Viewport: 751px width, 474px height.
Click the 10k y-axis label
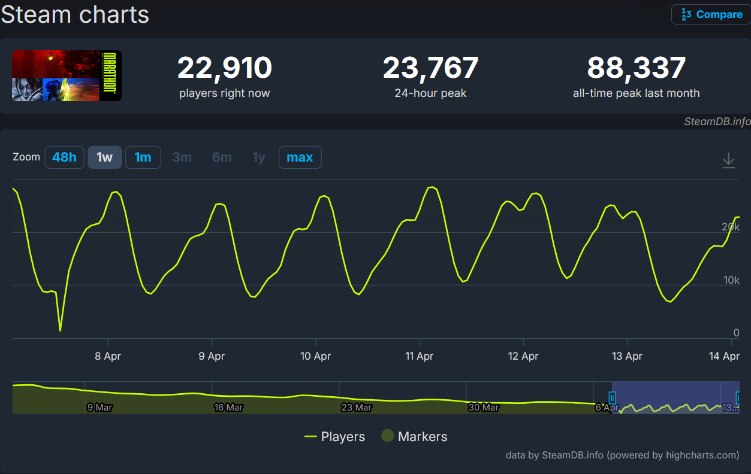click(x=731, y=280)
